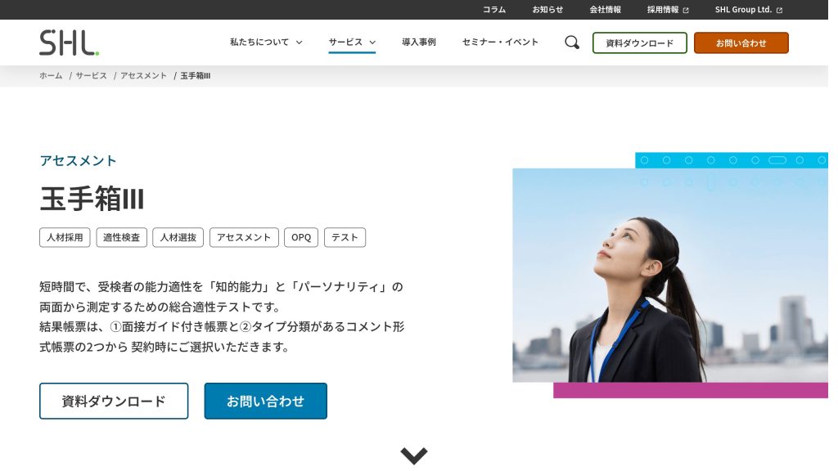The height and width of the screenshot is (471, 838).
Task: Go to サービス breadcrumb
Action: click(91, 76)
